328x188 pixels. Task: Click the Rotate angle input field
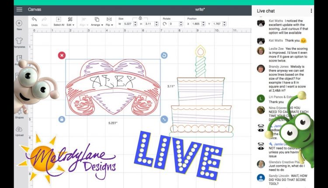coord(174,24)
